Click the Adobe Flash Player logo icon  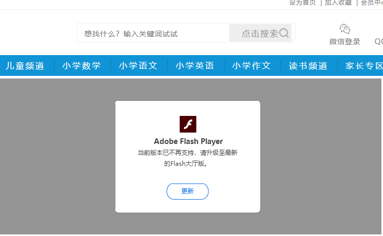tap(188, 124)
